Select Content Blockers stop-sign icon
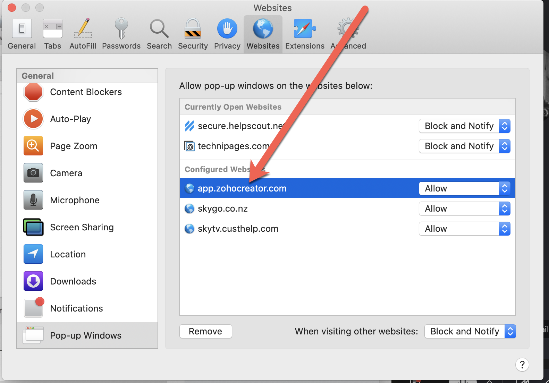549x383 pixels. click(33, 92)
